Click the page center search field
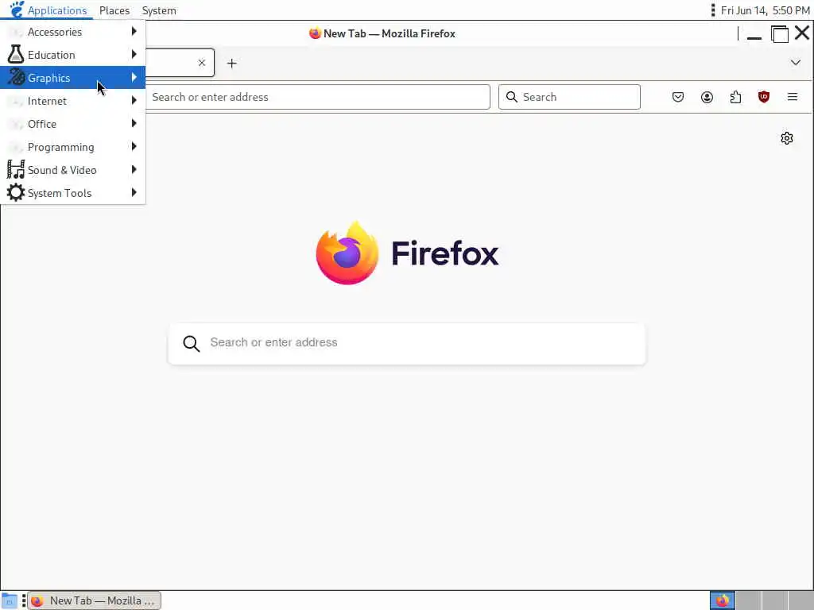This screenshot has width=814, height=610. point(407,343)
